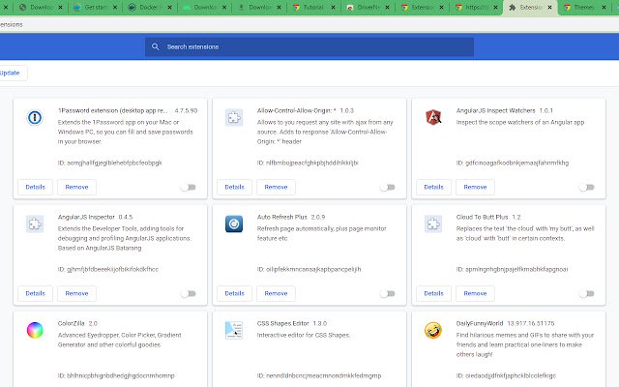This screenshot has width=619, height=387.
Task: Click the DailyFunnyWorld title text
Action: pos(480,323)
